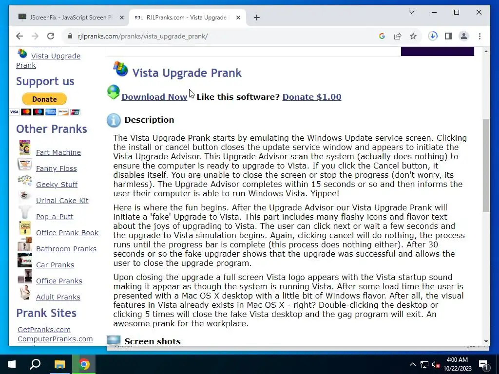499x374 pixels.
Task: Open the Car Pranks link
Action: (55, 264)
